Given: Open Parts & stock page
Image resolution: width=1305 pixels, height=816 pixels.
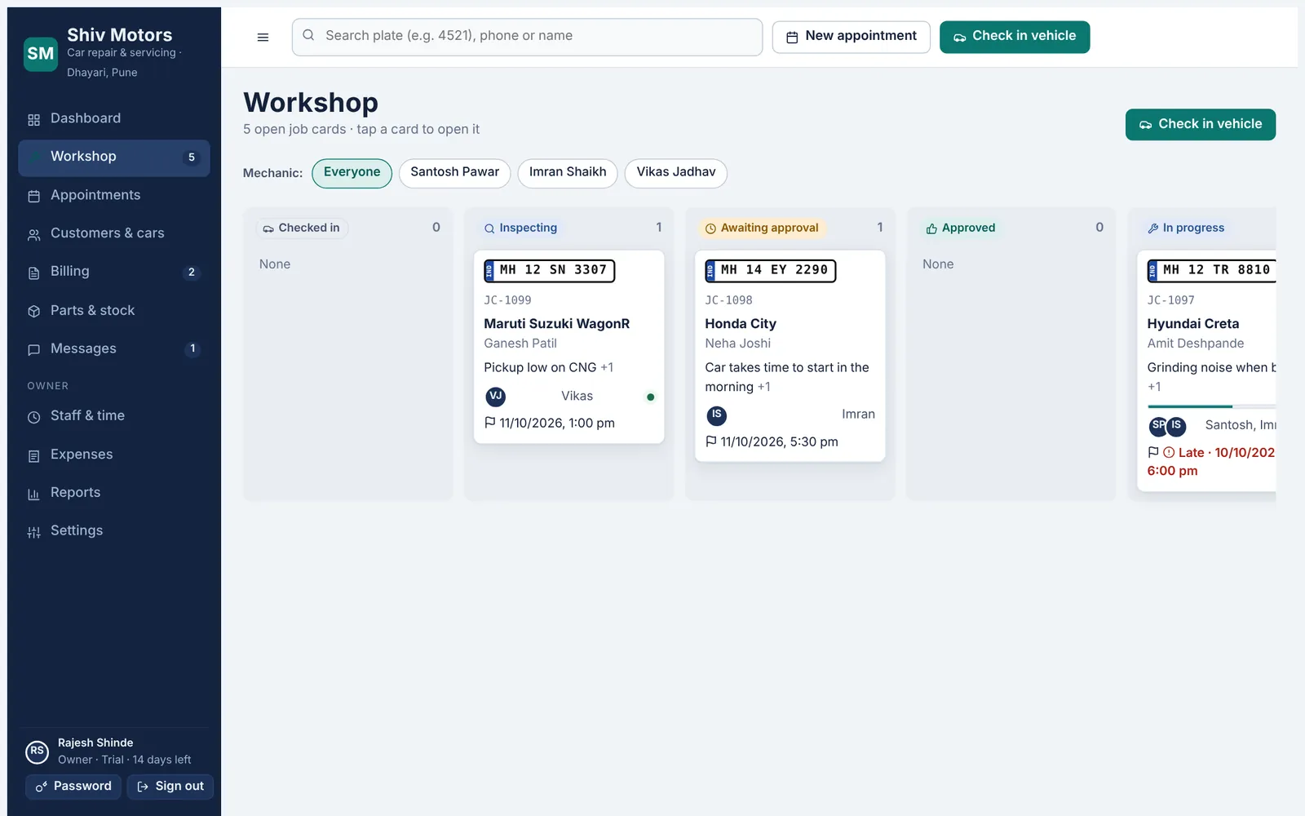Looking at the screenshot, I should 114,311.
